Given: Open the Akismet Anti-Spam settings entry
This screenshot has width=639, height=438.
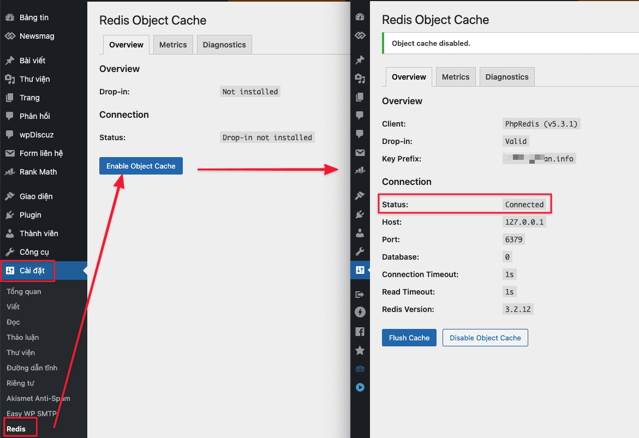Looking at the screenshot, I should (38, 399).
